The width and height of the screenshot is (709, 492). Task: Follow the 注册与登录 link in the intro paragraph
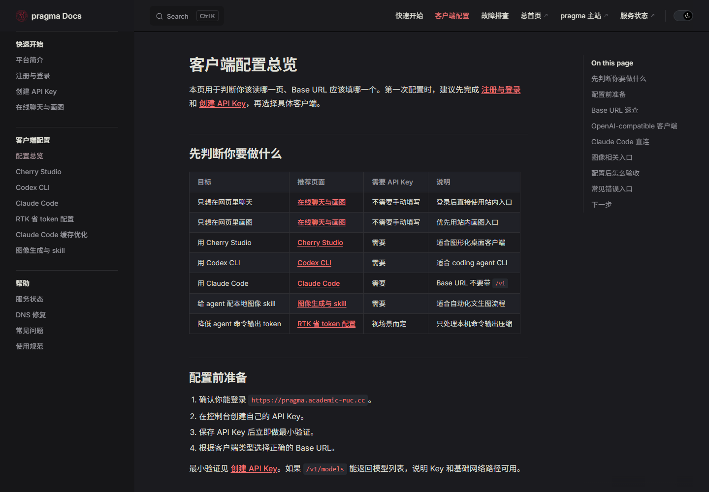[x=501, y=90]
